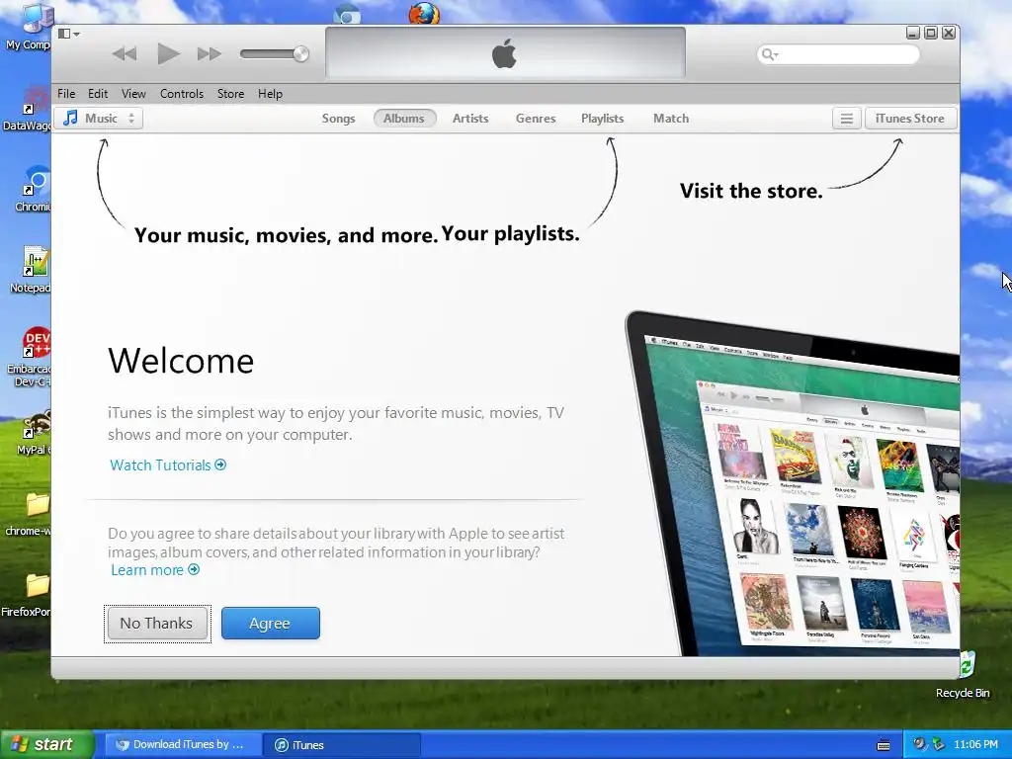Select the MyPal desktop shortcut
Image resolution: width=1012 pixels, height=759 pixels.
point(34,431)
